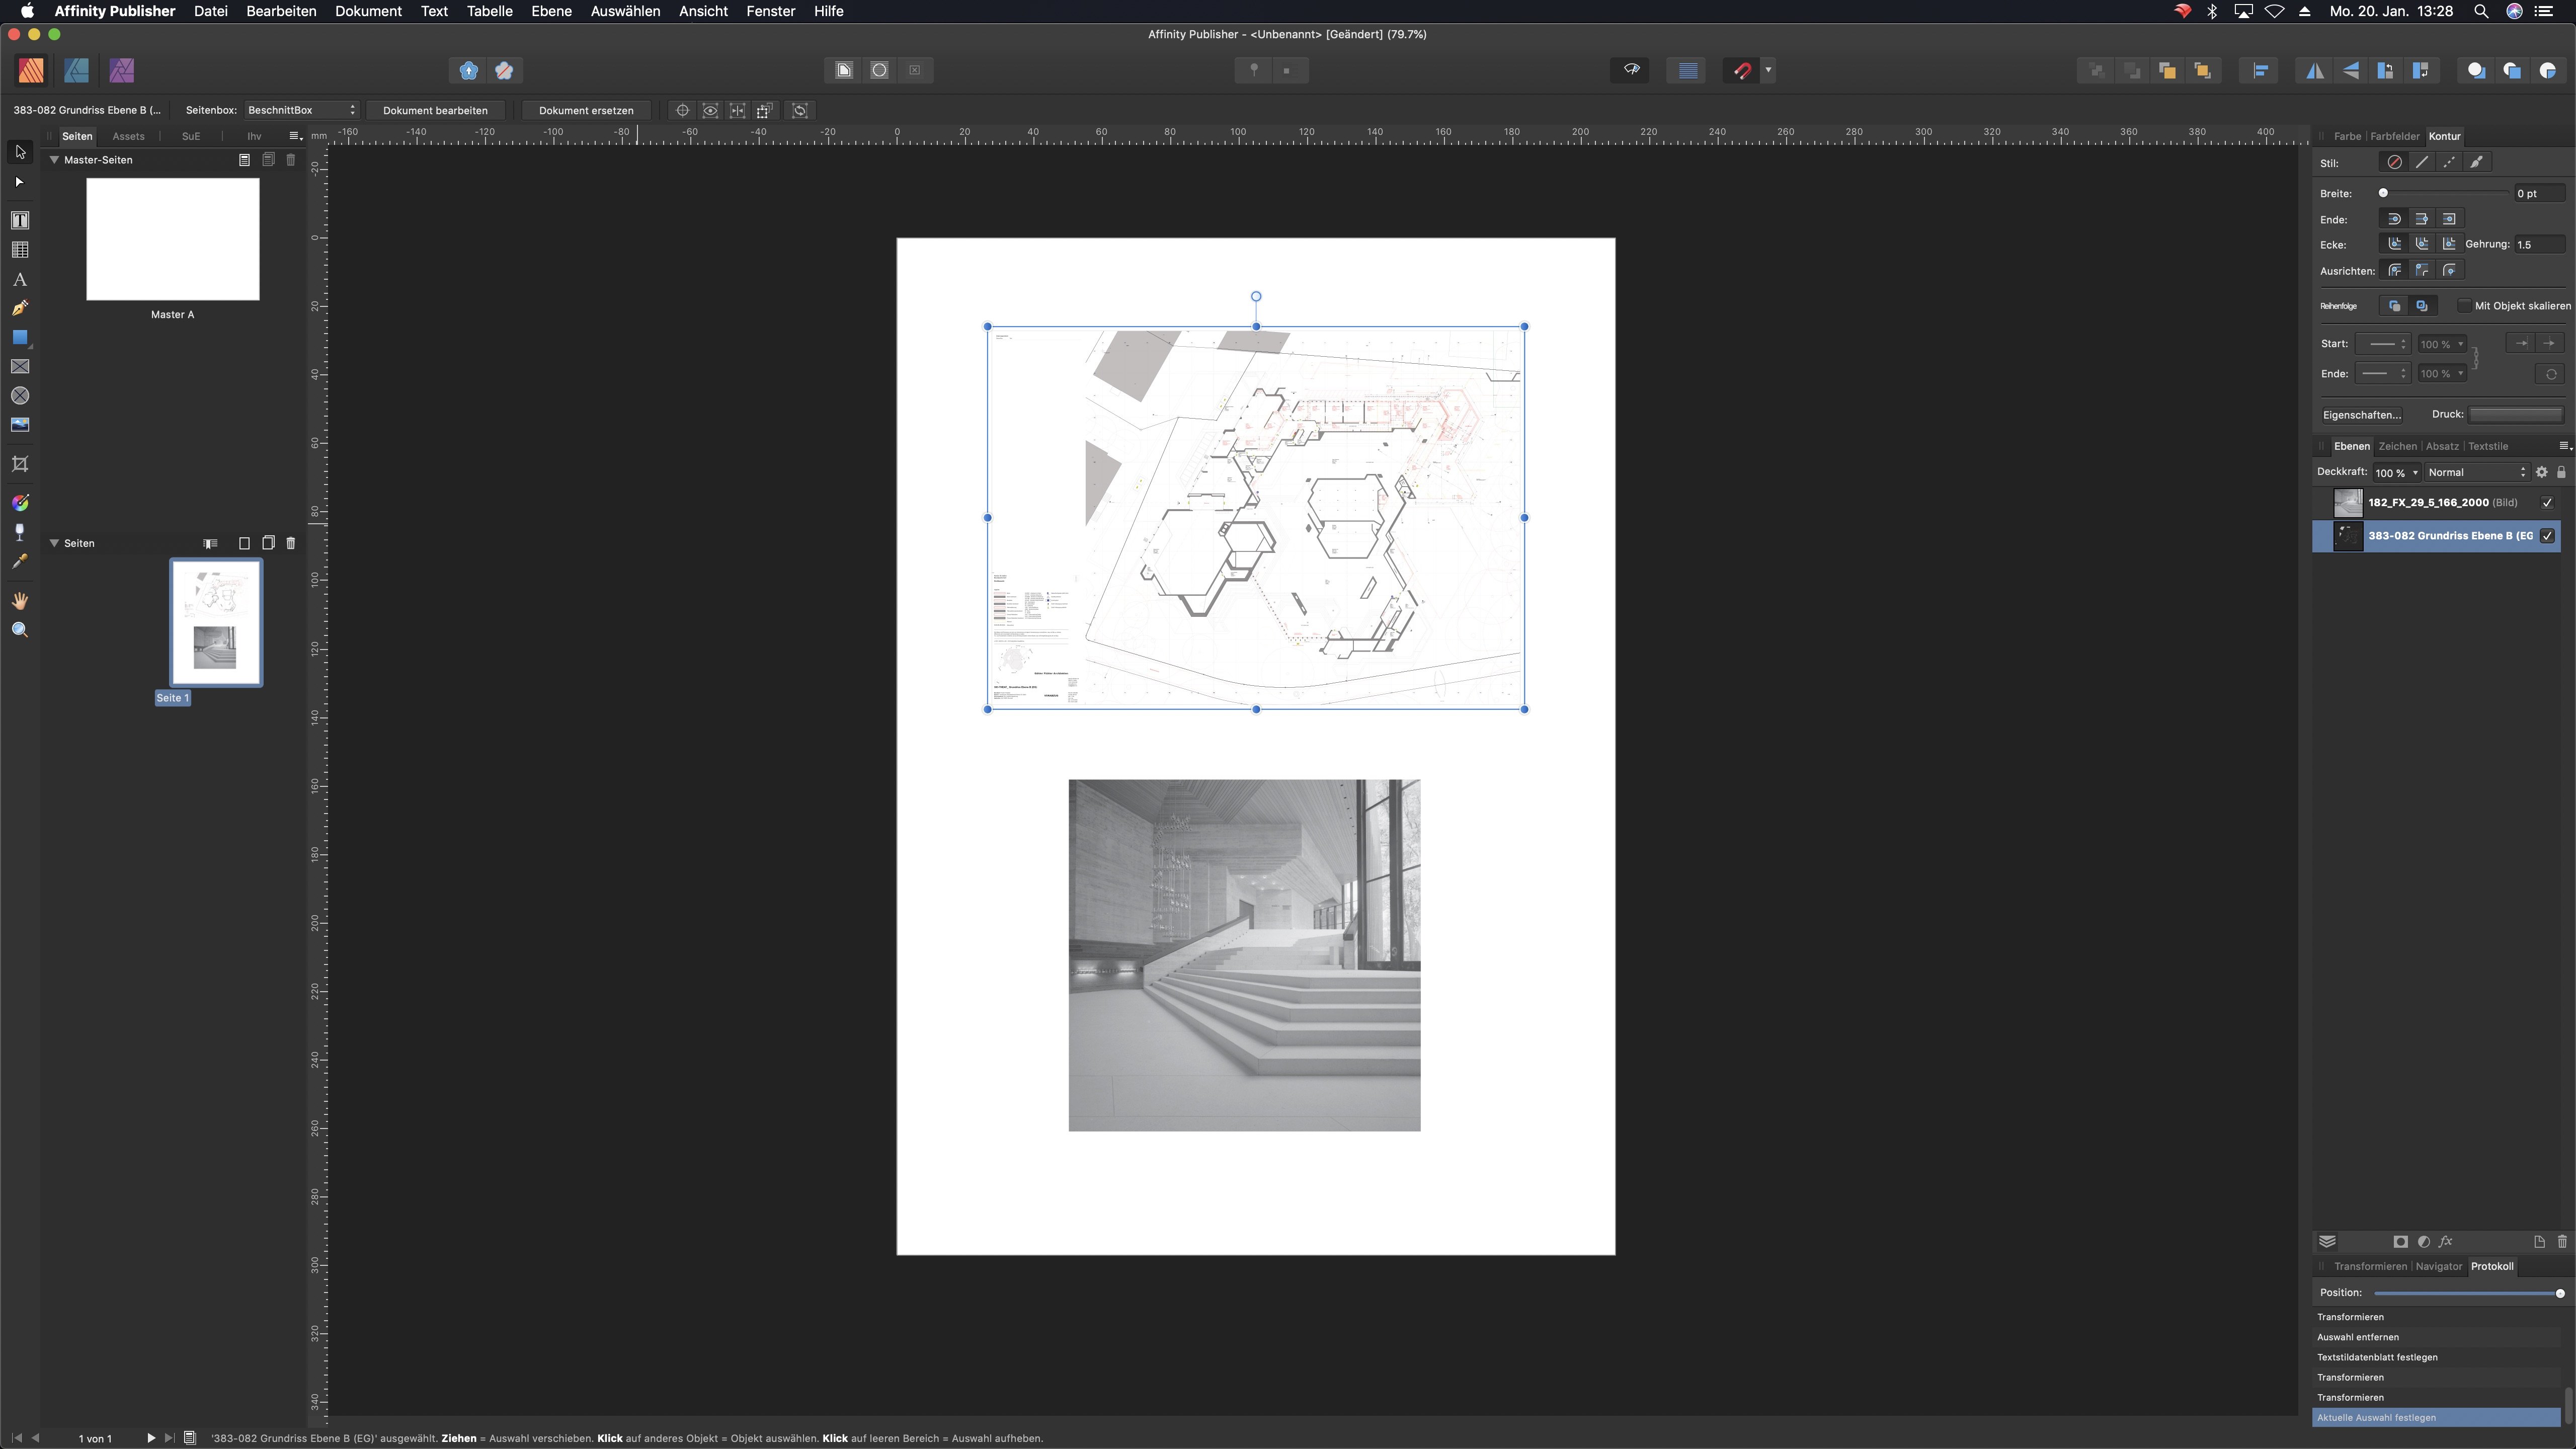Select the Picture Frame Rectangle tool
Image resolution: width=2576 pixels, height=1449 pixels.
[x=20, y=367]
